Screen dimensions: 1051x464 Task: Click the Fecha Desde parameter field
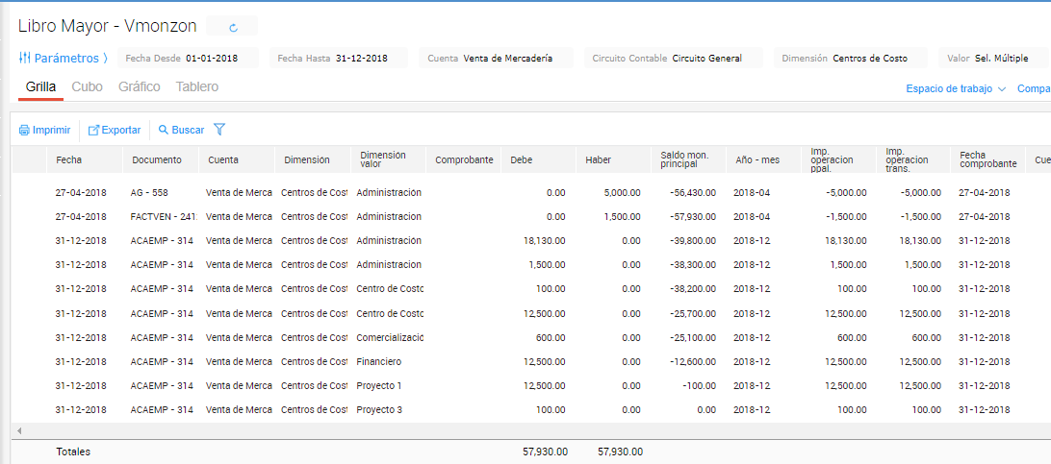point(189,58)
